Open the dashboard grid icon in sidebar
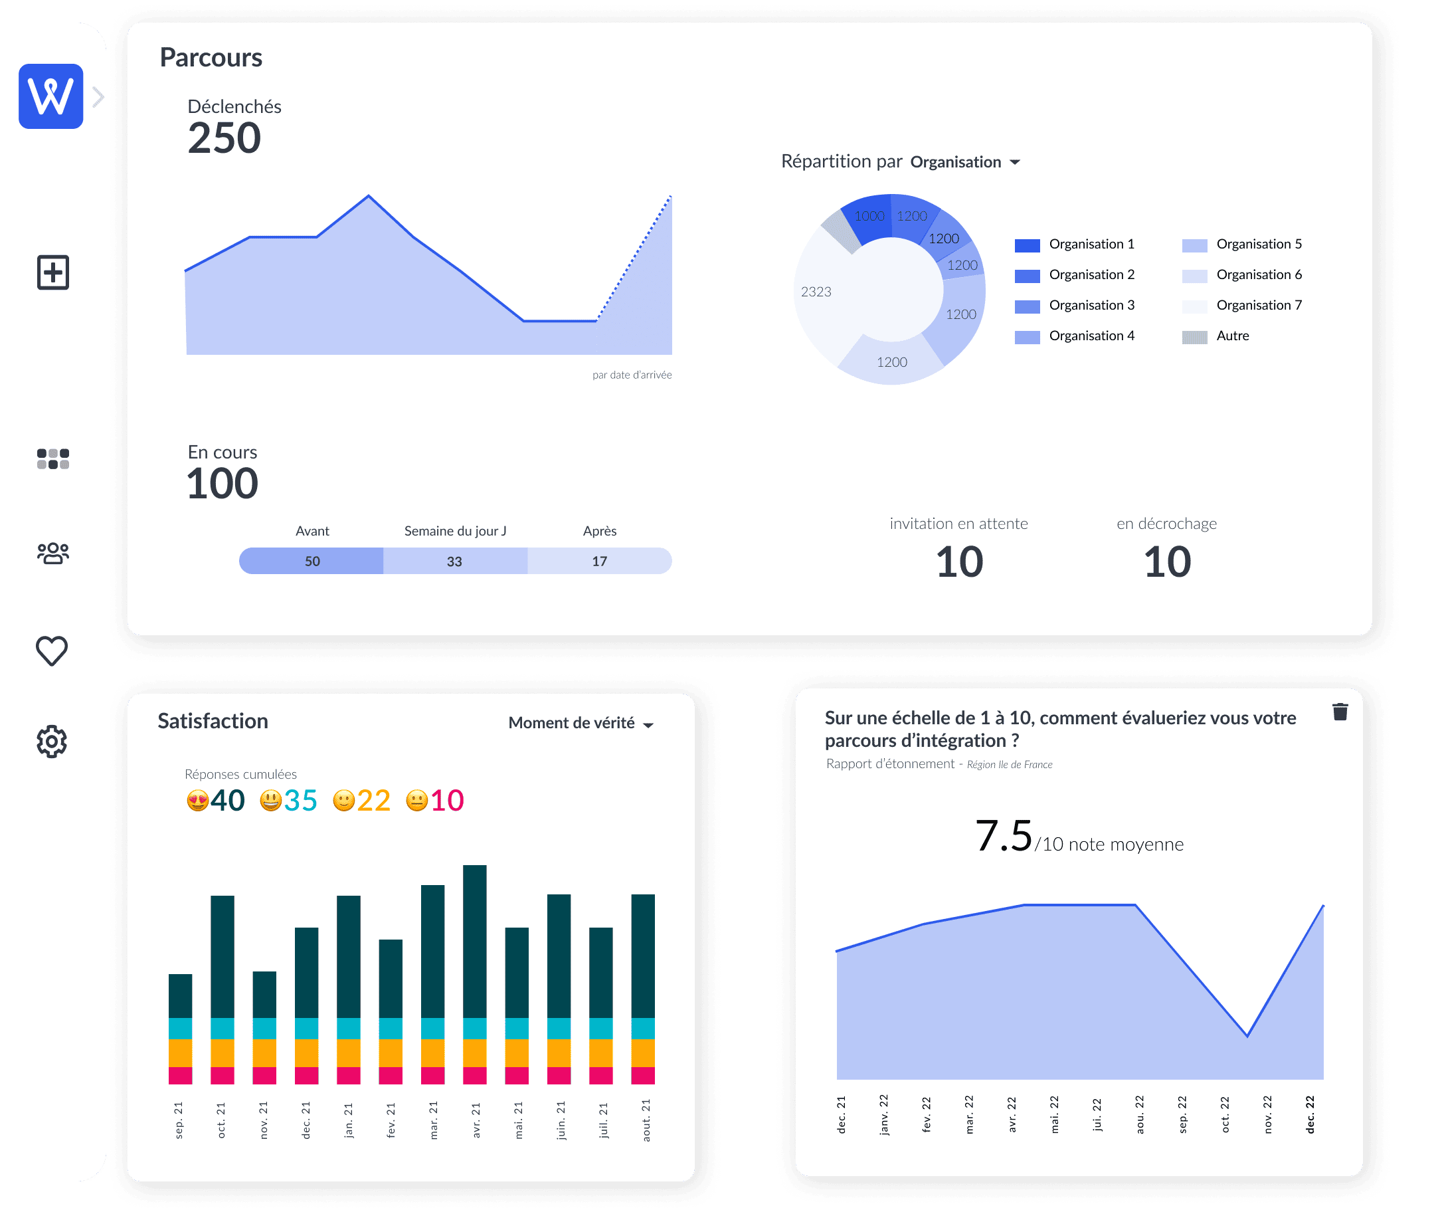Screen dimensions: 1440x1212 (53, 459)
